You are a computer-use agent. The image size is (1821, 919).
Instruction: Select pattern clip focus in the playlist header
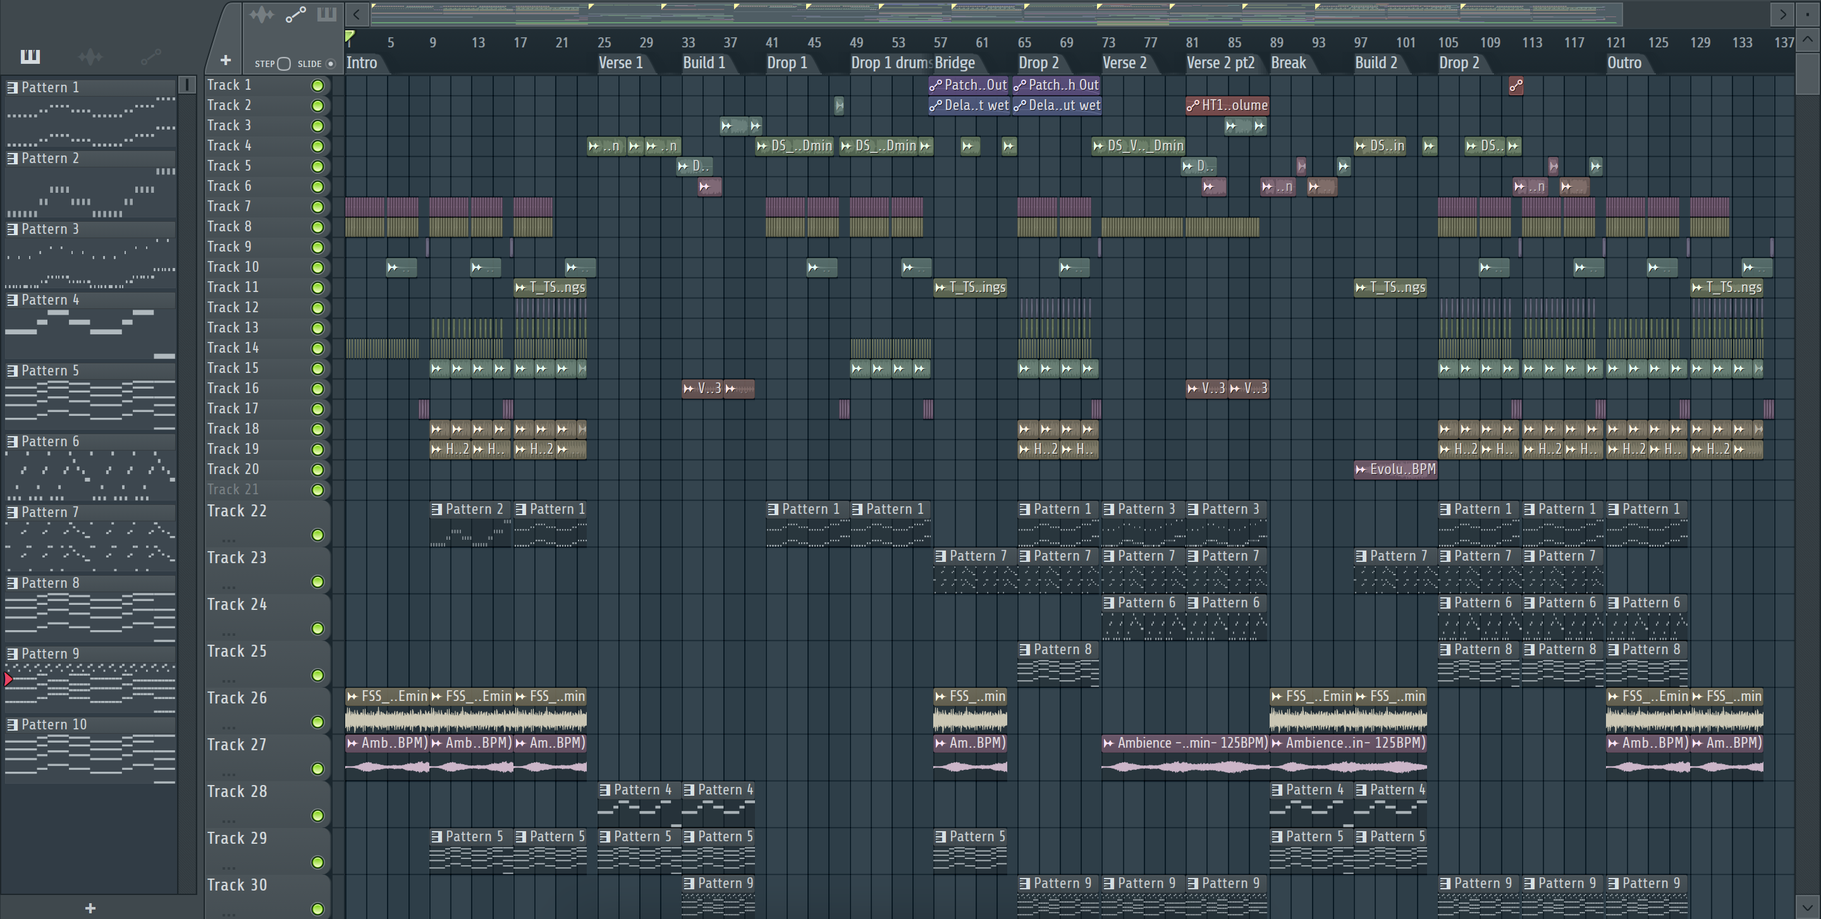(x=327, y=14)
